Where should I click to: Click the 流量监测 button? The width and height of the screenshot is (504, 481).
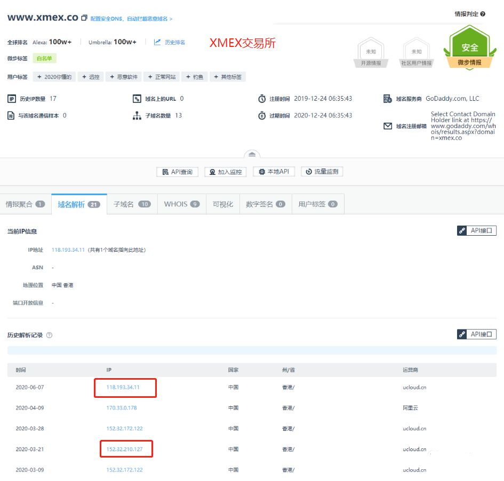[322, 172]
